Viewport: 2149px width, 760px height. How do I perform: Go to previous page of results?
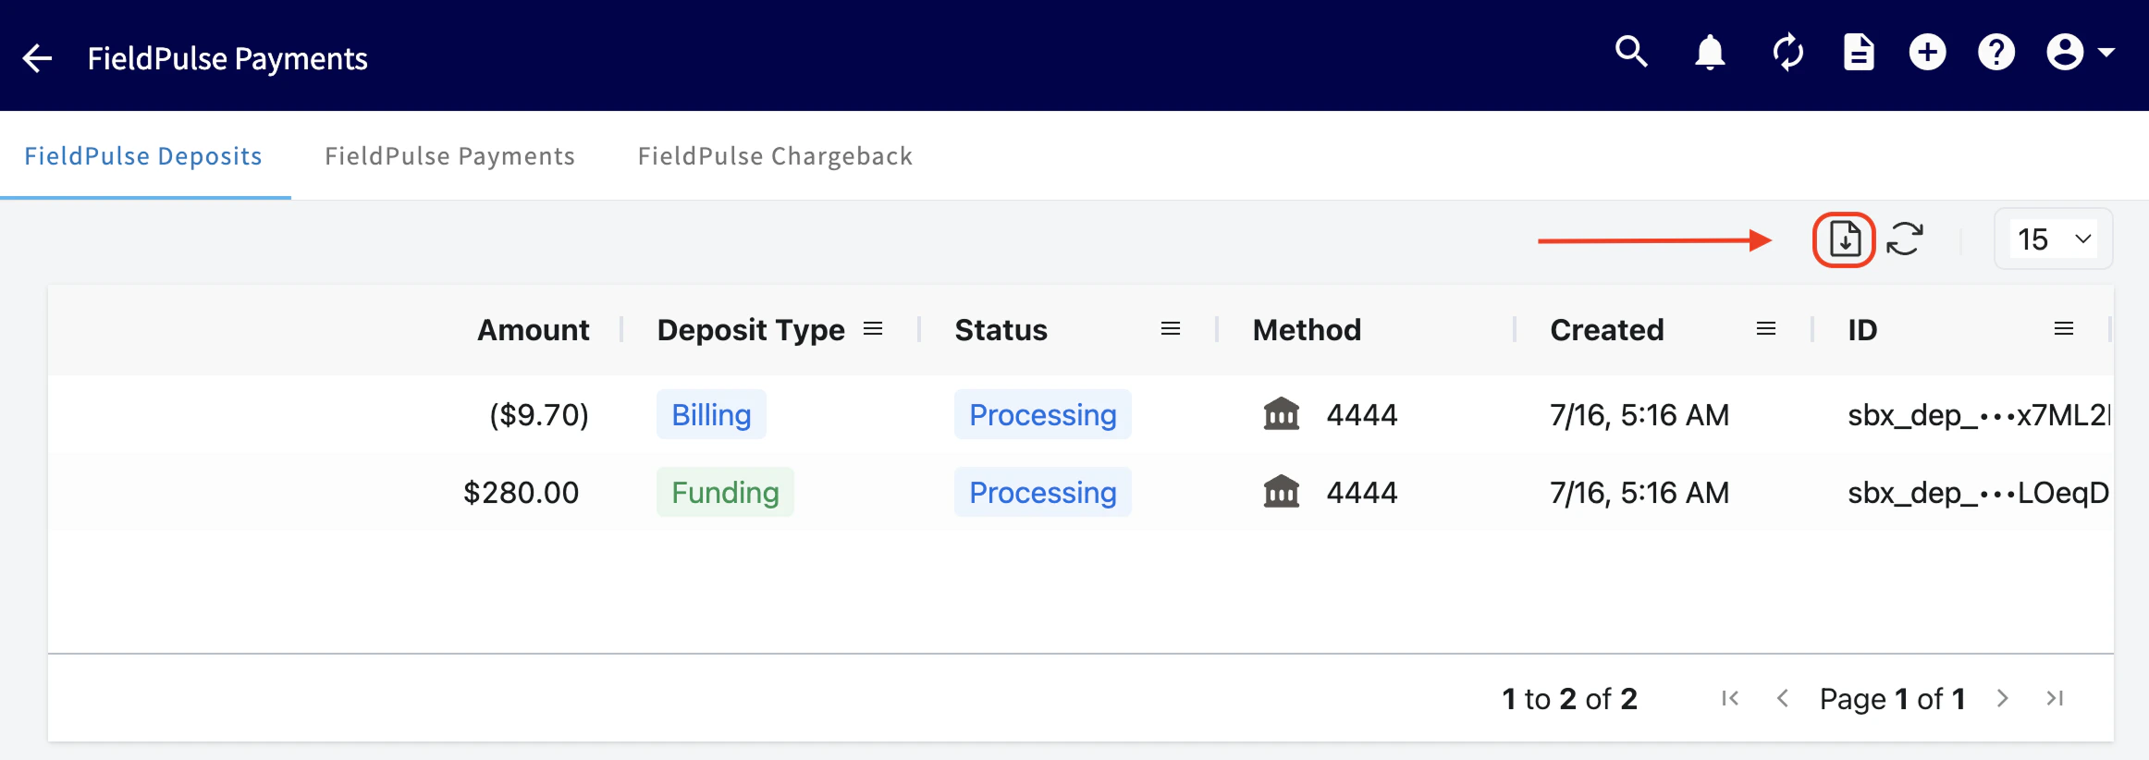click(x=1783, y=698)
